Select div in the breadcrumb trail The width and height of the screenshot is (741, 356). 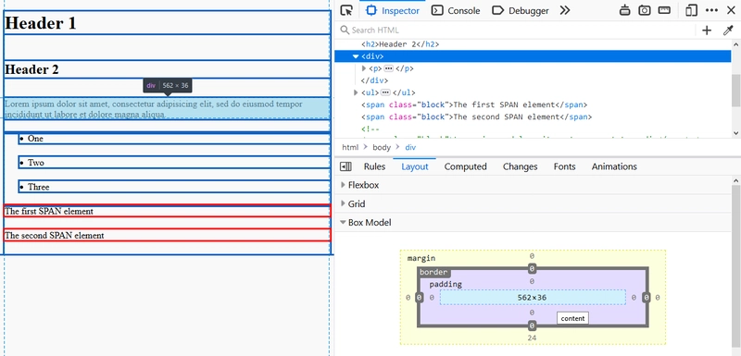pos(410,147)
